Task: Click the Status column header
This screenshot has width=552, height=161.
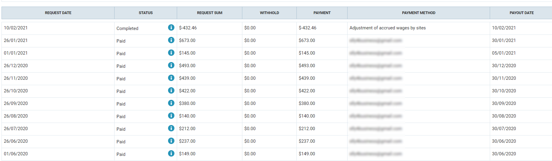Action: click(146, 13)
